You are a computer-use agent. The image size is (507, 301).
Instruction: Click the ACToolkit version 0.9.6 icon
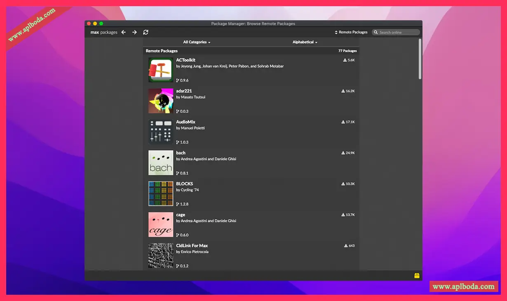(178, 80)
